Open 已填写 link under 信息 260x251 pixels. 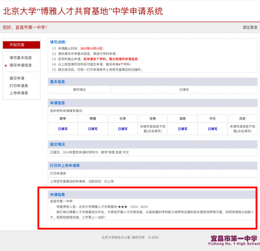[183, 129]
